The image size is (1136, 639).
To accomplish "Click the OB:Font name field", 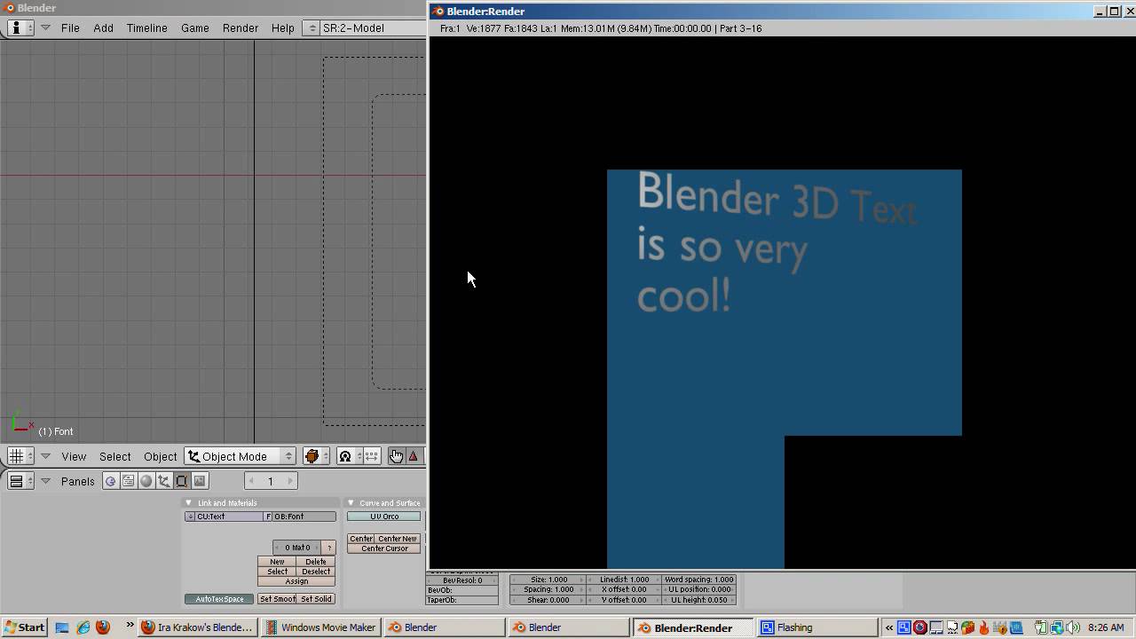I will 304,517.
